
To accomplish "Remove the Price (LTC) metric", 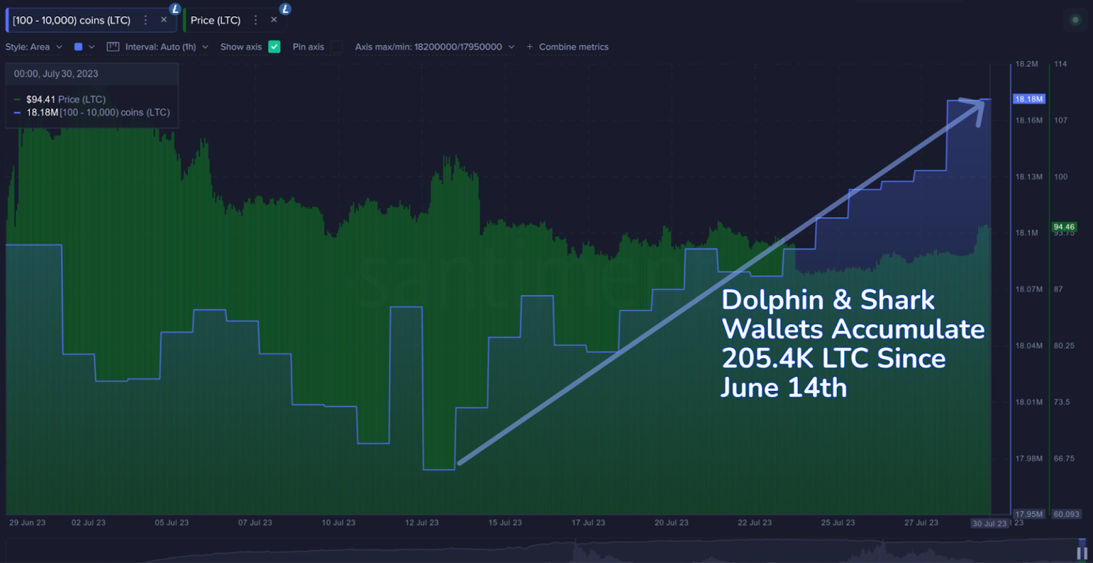I will click(x=274, y=20).
